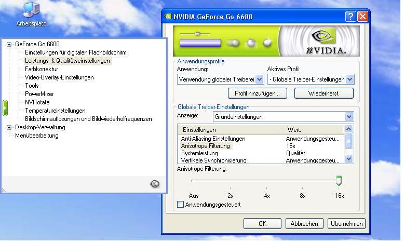Open the NVRotate page
The height and width of the screenshot is (243, 404).
coord(37,102)
